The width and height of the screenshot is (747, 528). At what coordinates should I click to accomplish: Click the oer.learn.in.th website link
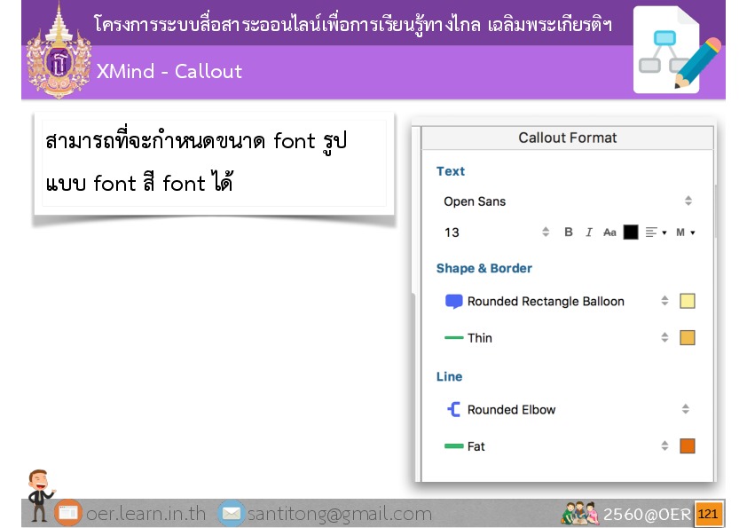(x=145, y=514)
